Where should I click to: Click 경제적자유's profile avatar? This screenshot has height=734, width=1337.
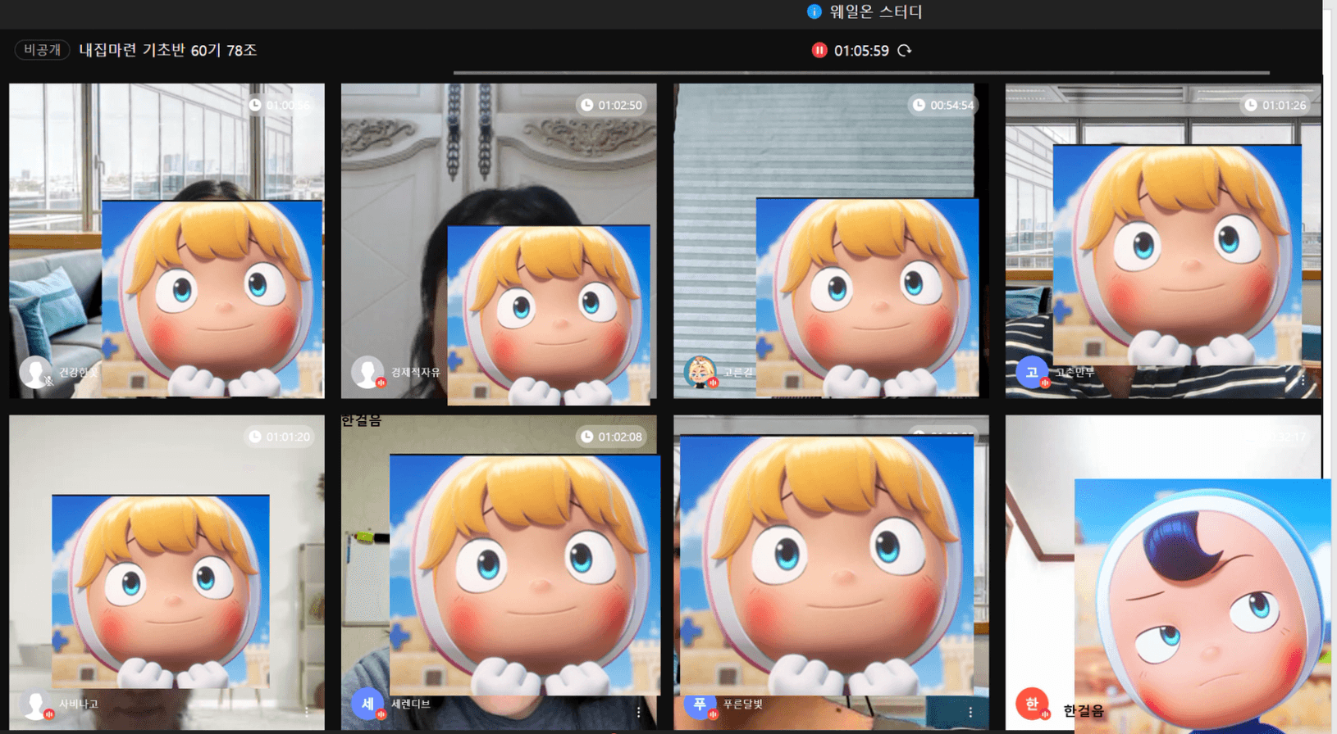pyautogui.click(x=367, y=373)
